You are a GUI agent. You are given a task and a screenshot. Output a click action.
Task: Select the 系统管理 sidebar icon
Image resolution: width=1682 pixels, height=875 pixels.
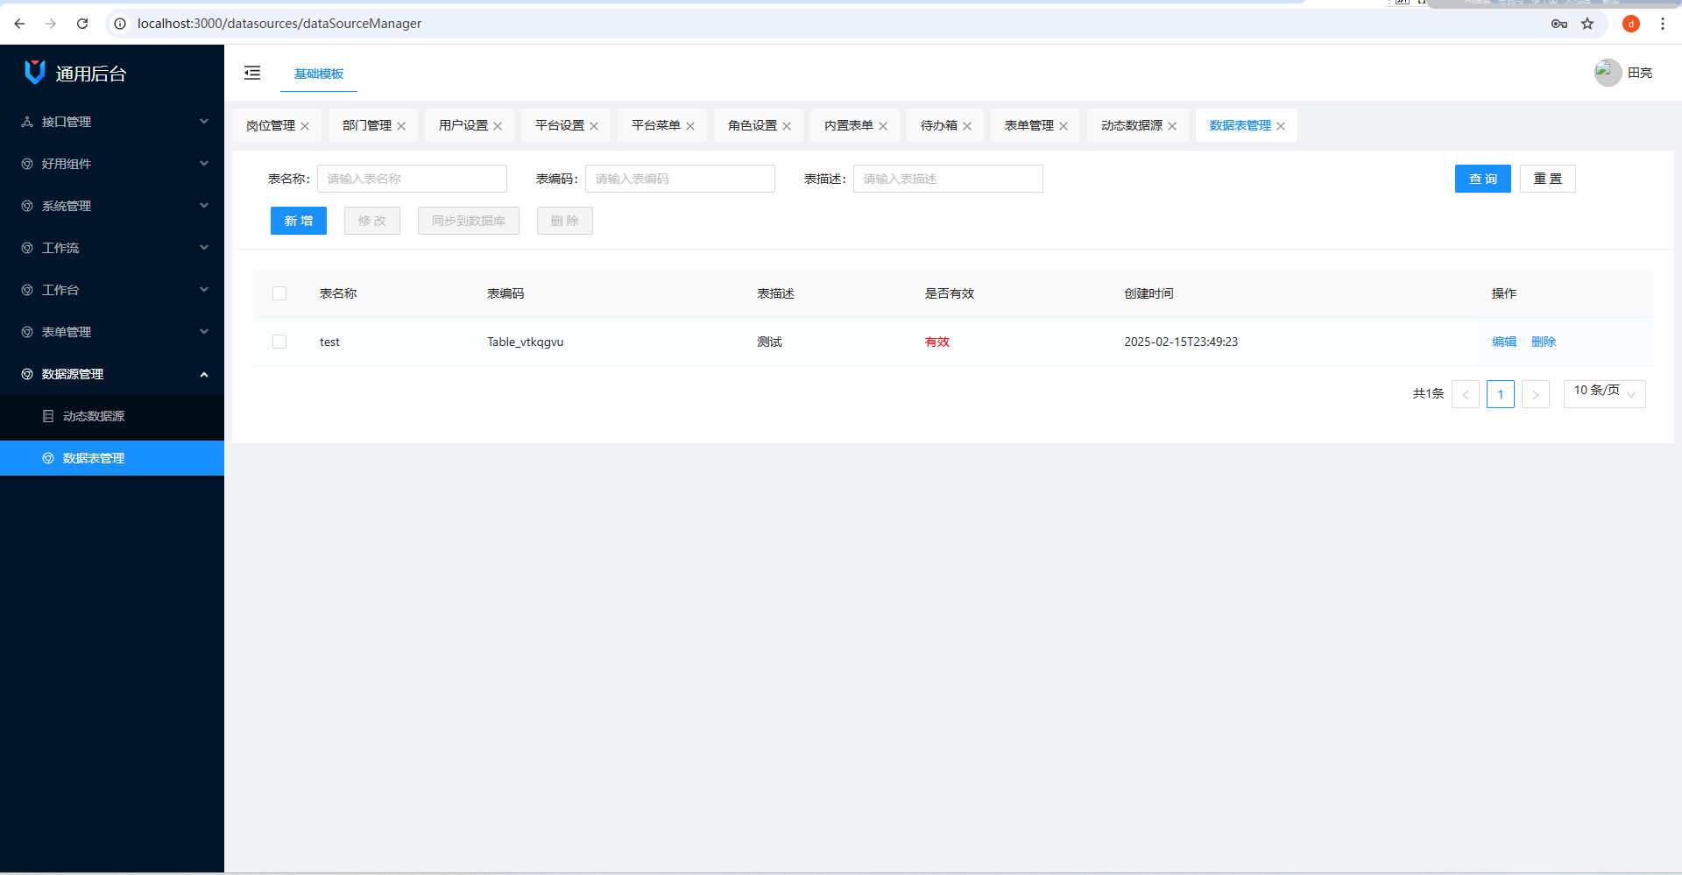[x=25, y=206]
